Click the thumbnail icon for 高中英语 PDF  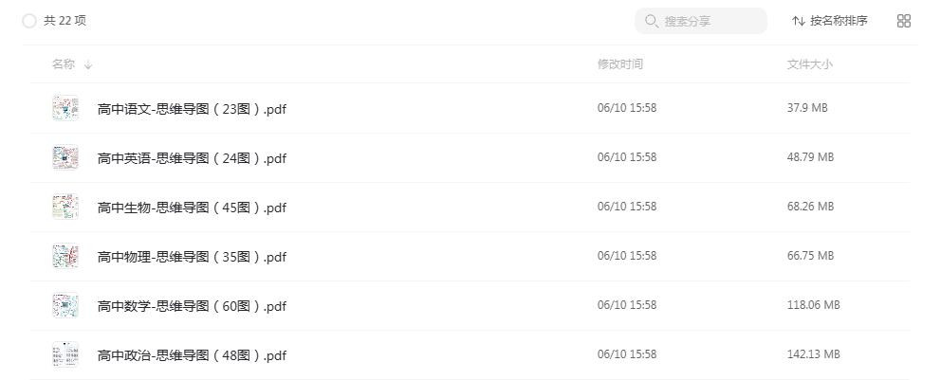tap(65, 157)
